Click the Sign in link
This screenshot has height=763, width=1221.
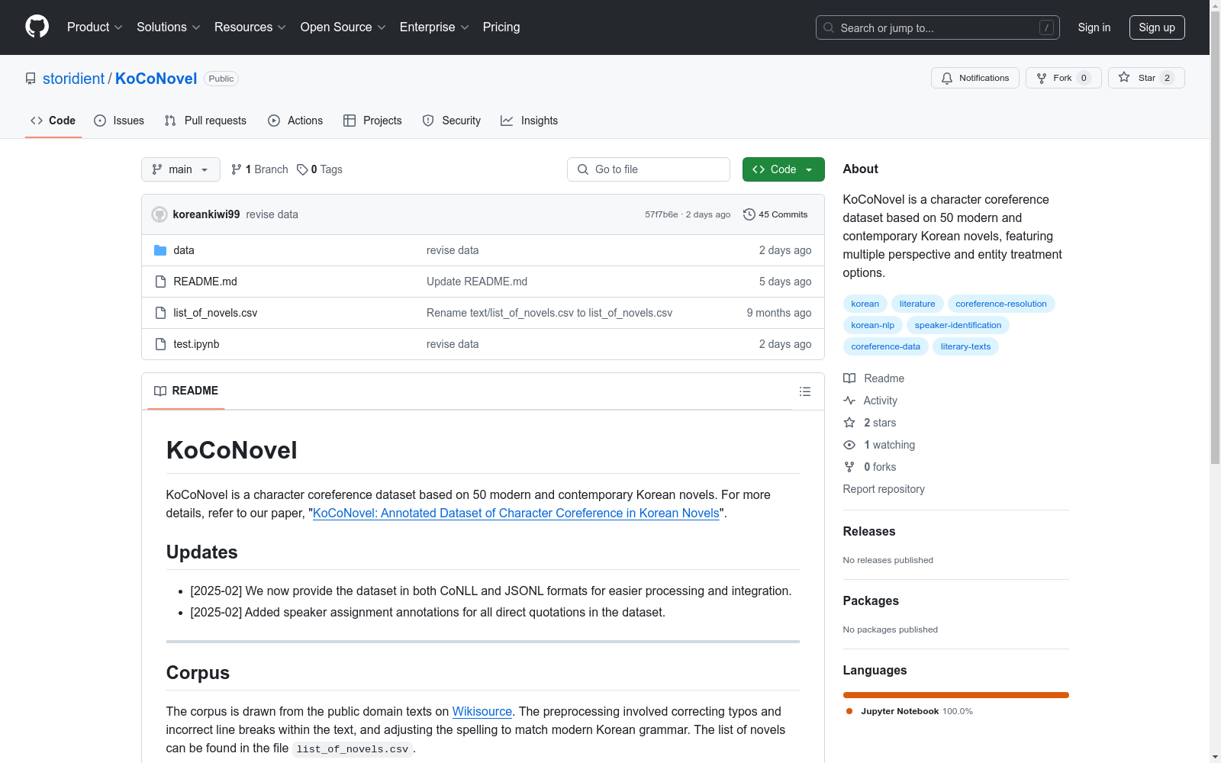pyautogui.click(x=1094, y=27)
